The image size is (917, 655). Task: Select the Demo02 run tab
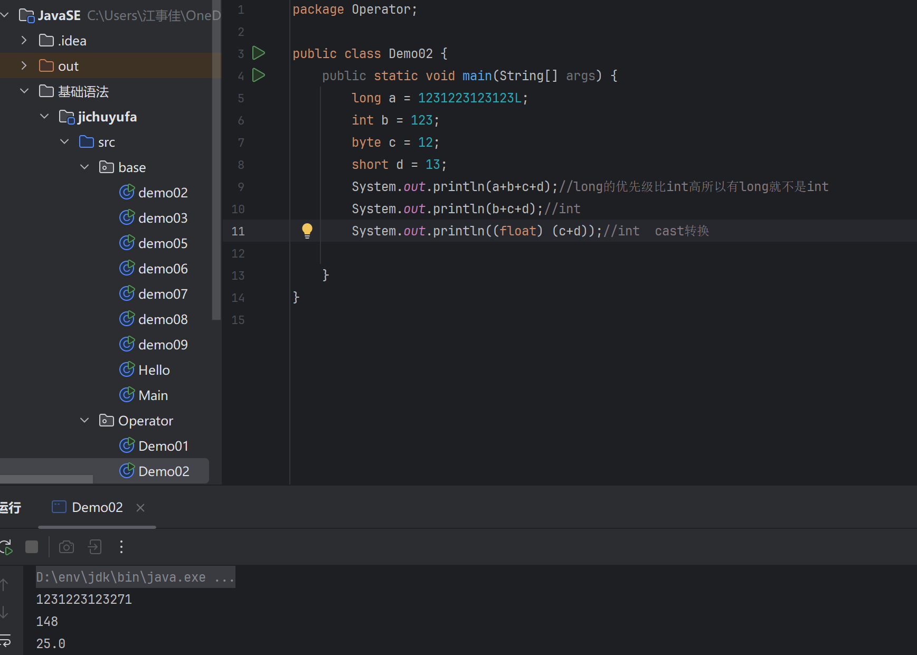pos(97,508)
